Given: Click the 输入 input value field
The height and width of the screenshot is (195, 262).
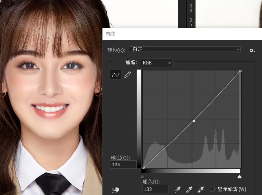Looking at the screenshot, I should pos(155,189).
